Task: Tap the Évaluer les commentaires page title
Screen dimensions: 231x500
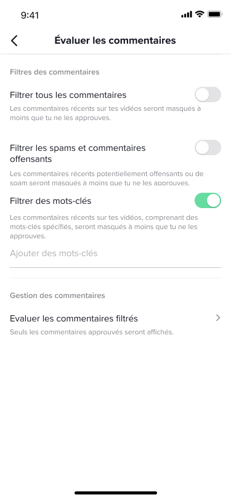Action: (x=115, y=41)
